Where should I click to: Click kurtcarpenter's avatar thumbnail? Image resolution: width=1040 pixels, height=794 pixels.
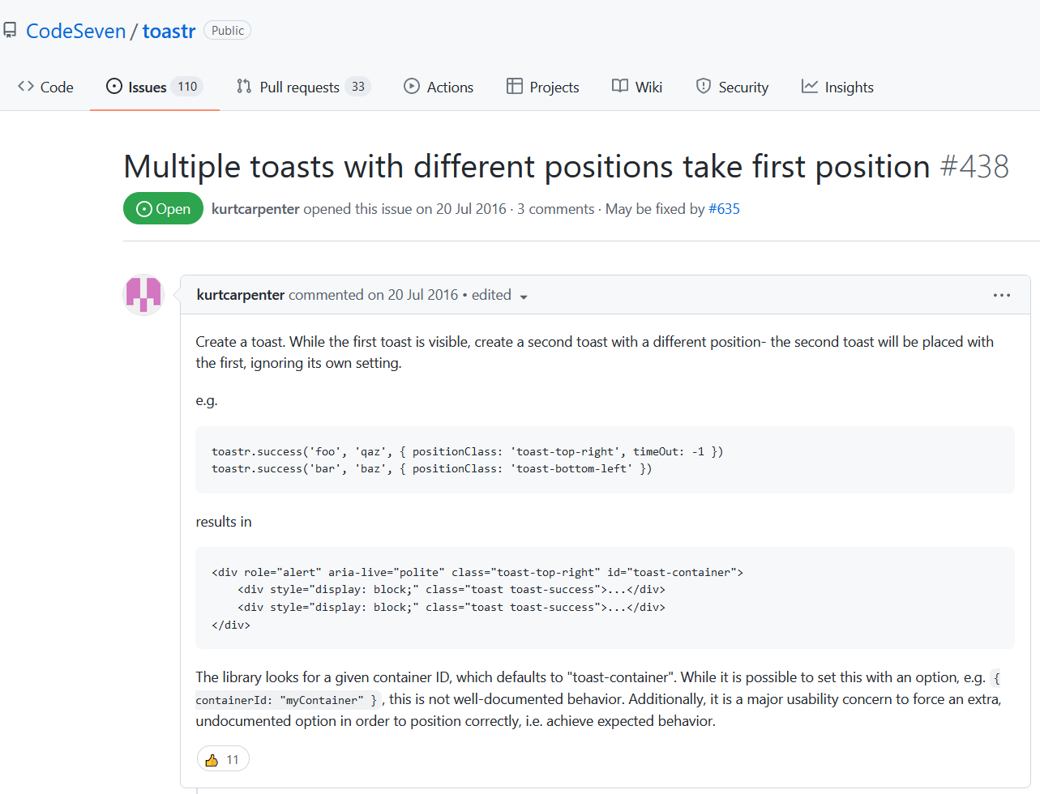143,295
